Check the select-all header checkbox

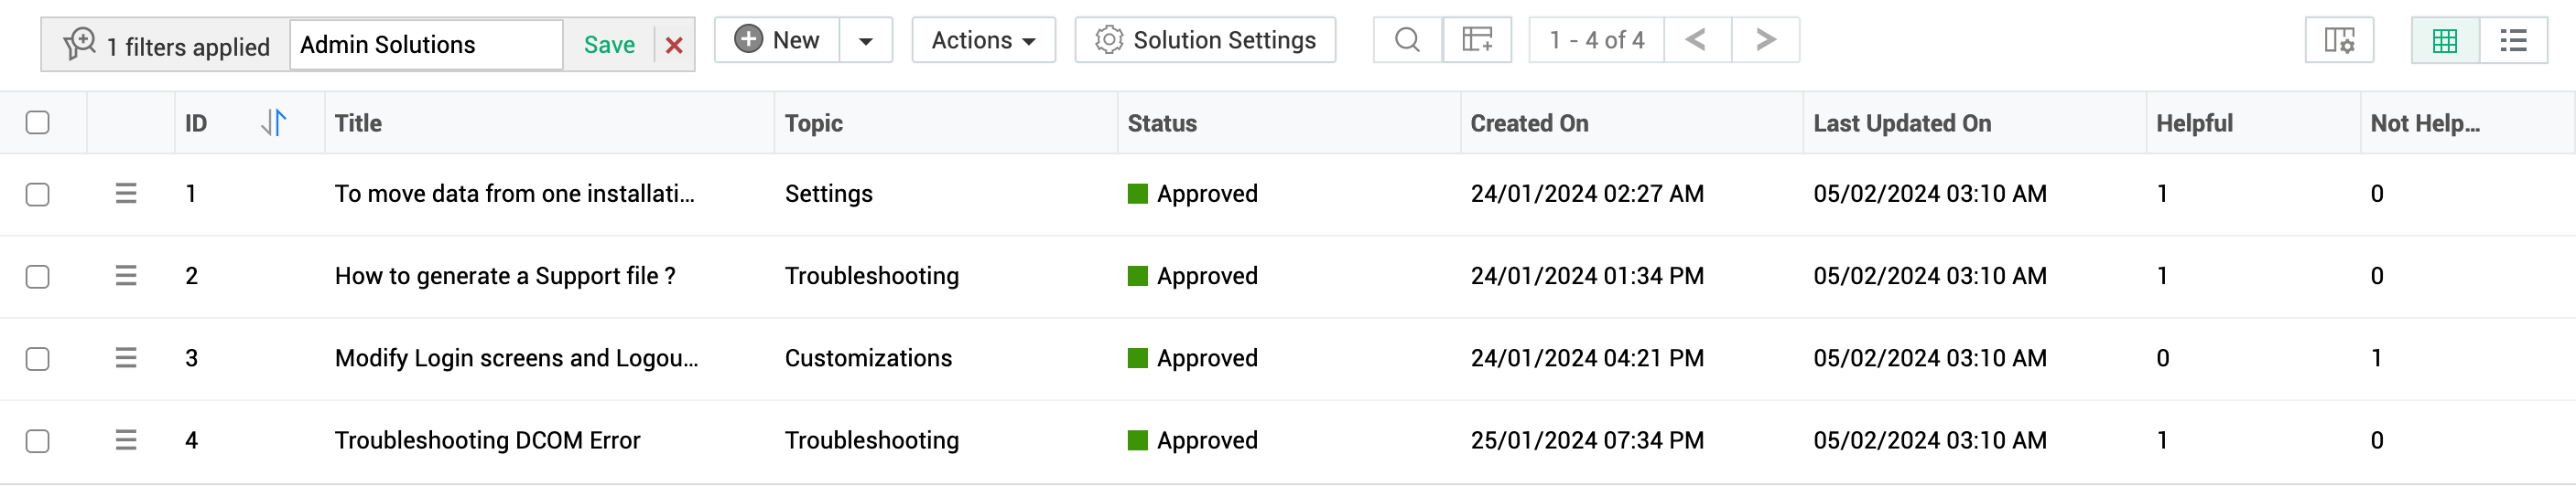tap(38, 122)
